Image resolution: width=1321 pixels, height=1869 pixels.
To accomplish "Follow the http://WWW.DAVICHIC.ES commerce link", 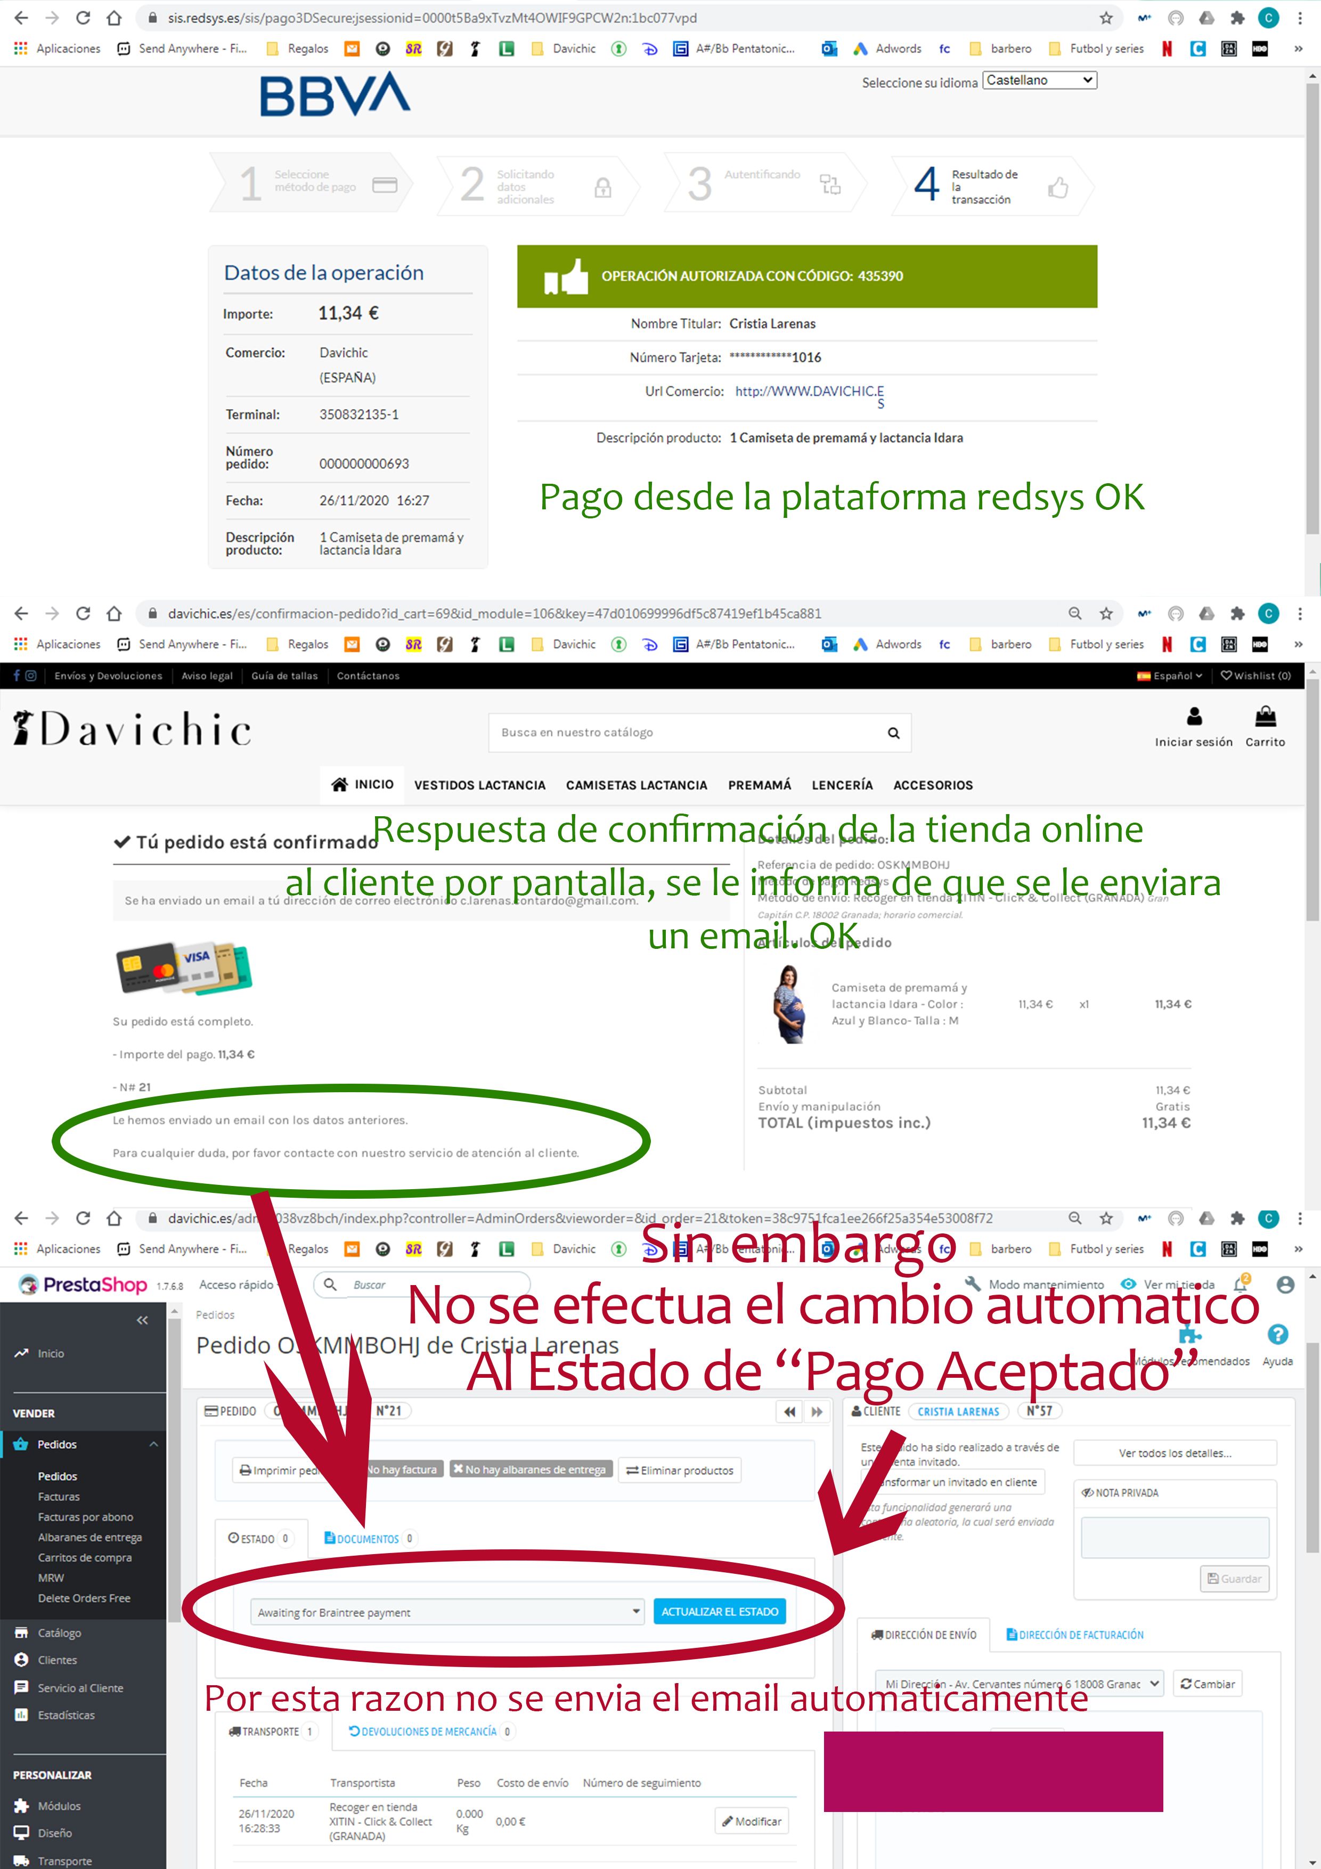I will click(x=809, y=396).
